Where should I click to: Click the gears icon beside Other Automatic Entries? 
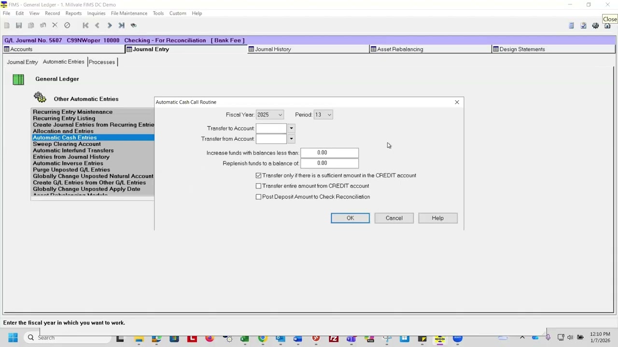point(40,97)
